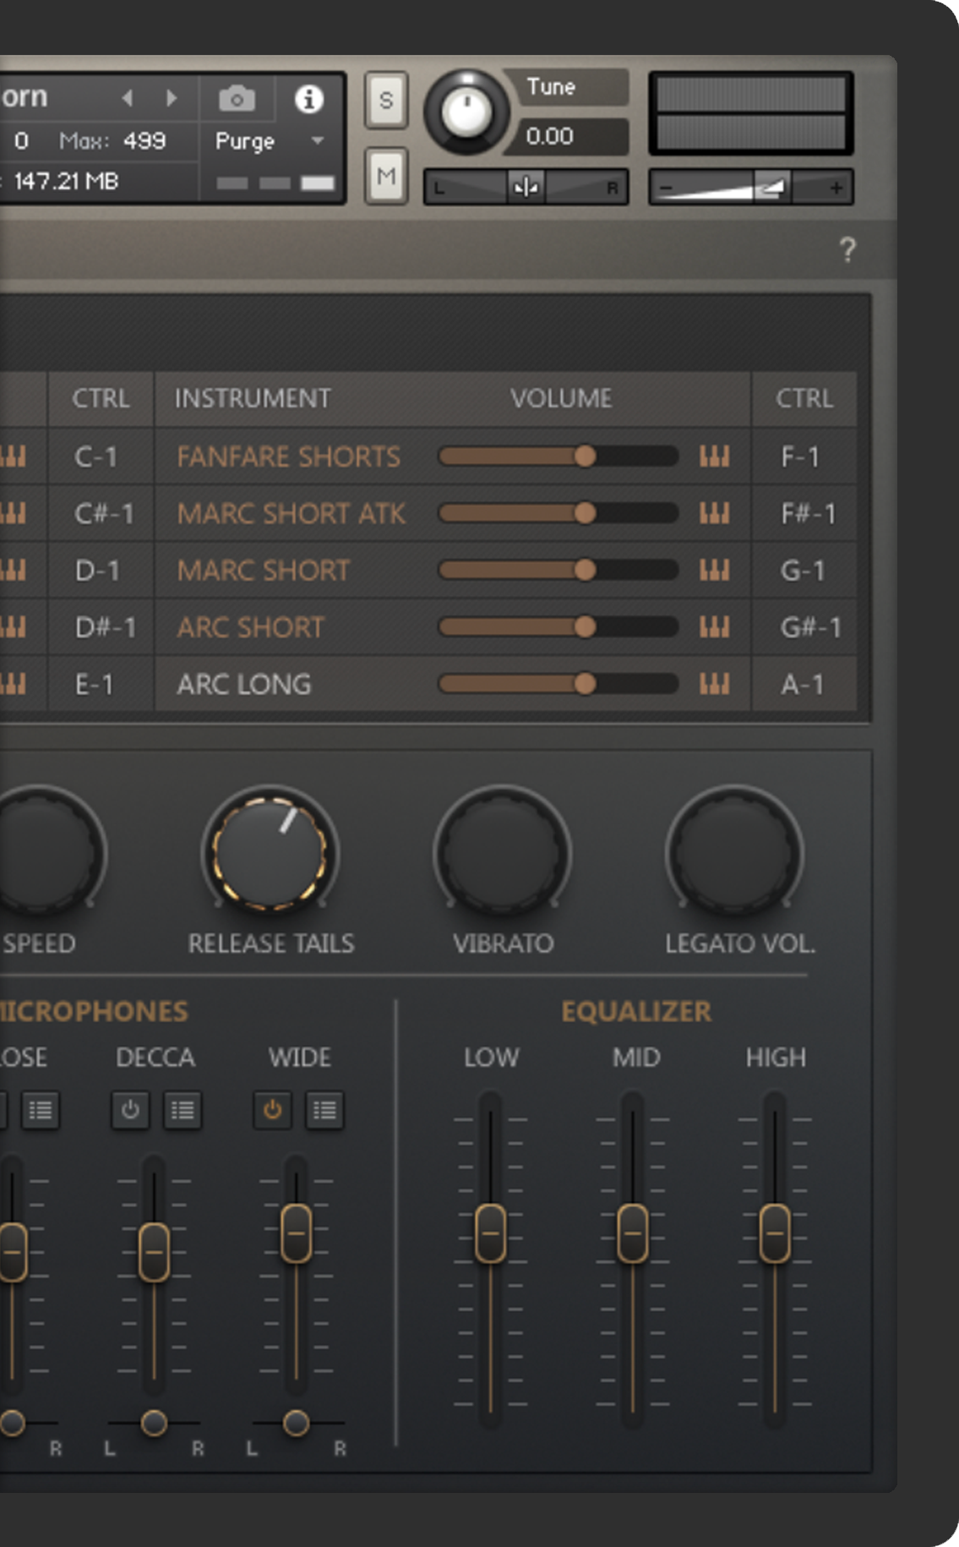Open the WIDE microphone list settings icon
959x1547 pixels.
[x=324, y=1110]
